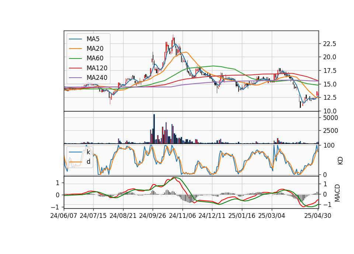Click the 15.0 price axis label
This screenshot has height=254, width=354.
pos(330,84)
